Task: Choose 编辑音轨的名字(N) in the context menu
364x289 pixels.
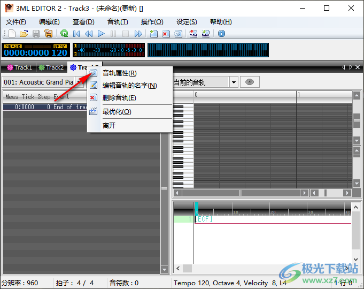Action: point(130,85)
